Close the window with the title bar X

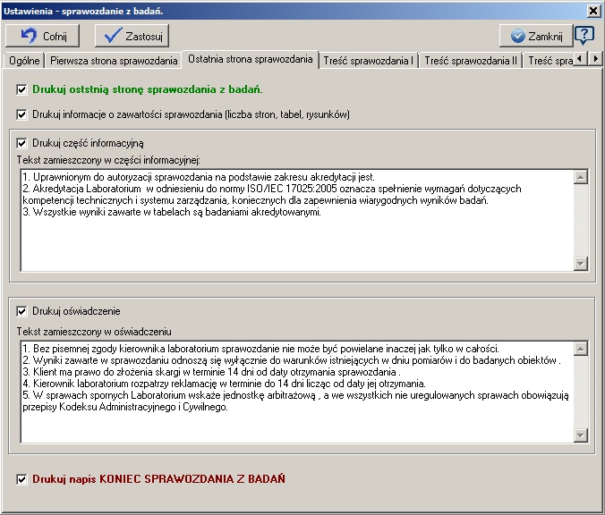click(593, 11)
